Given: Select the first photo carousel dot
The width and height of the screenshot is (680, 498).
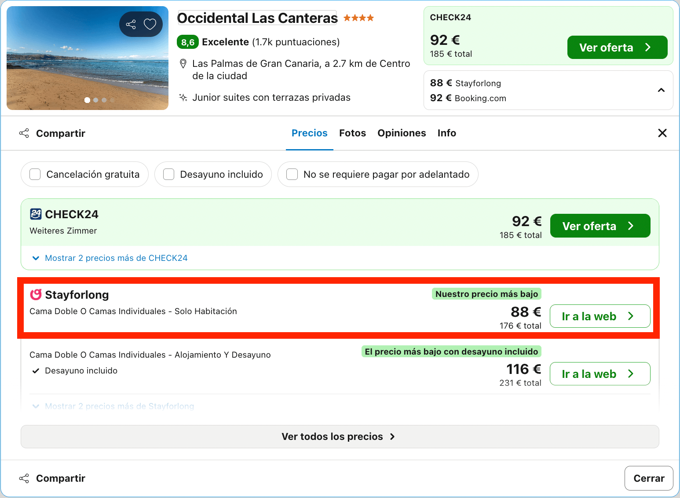Looking at the screenshot, I should 87,100.
